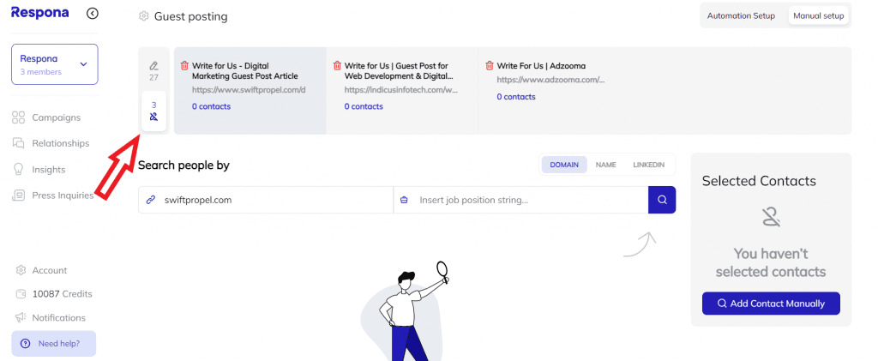This screenshot has height=361, width=878.
Task: Click the gear icon beside Guest posting
Action: (144, 16)
